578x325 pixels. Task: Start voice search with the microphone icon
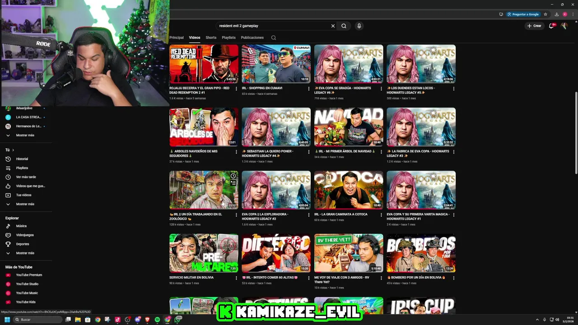coord(359,26)
